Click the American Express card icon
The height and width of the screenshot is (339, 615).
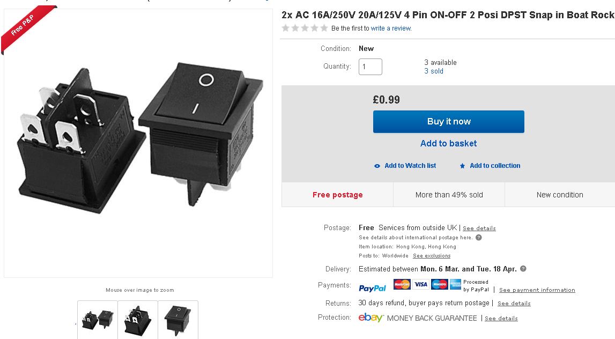(455, 284)
